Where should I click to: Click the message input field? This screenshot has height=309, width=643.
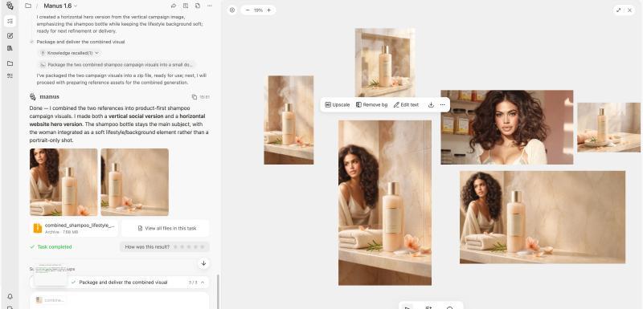(119, 300)
